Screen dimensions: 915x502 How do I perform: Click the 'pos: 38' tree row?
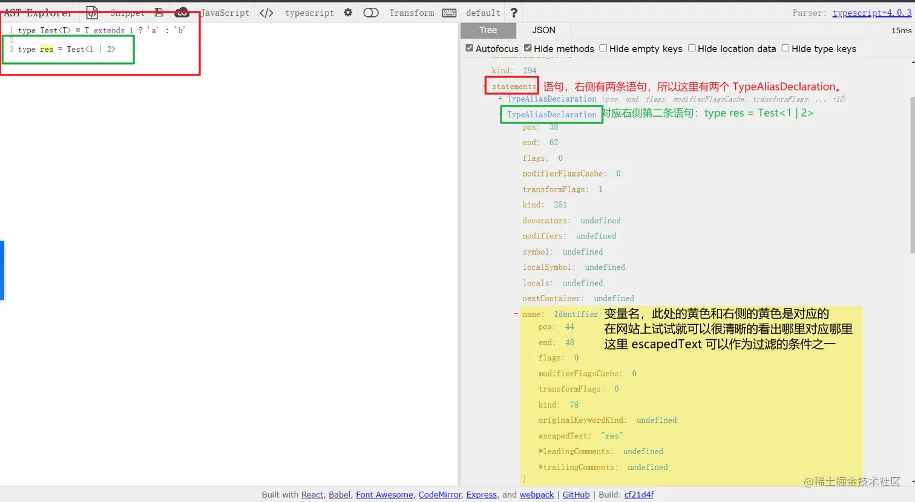540,127
